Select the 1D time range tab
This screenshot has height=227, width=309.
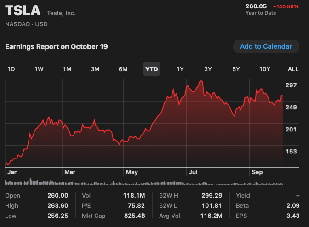point(11,69)
